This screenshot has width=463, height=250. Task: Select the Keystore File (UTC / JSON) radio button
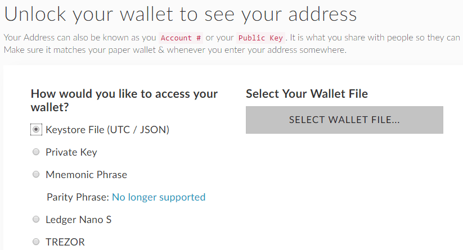[x=36, y=130]
